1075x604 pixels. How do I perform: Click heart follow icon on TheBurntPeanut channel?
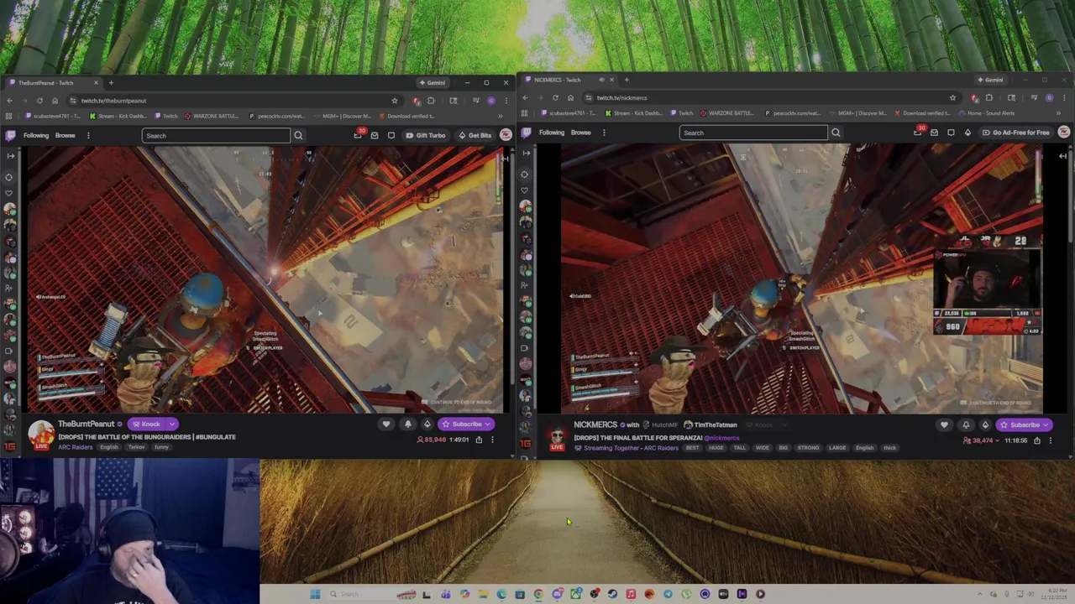tap(386, 424)
